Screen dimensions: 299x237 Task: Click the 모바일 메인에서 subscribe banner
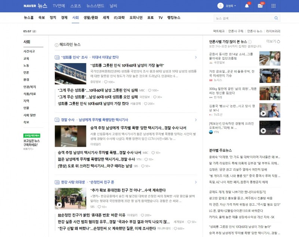(x=32, y=142)
